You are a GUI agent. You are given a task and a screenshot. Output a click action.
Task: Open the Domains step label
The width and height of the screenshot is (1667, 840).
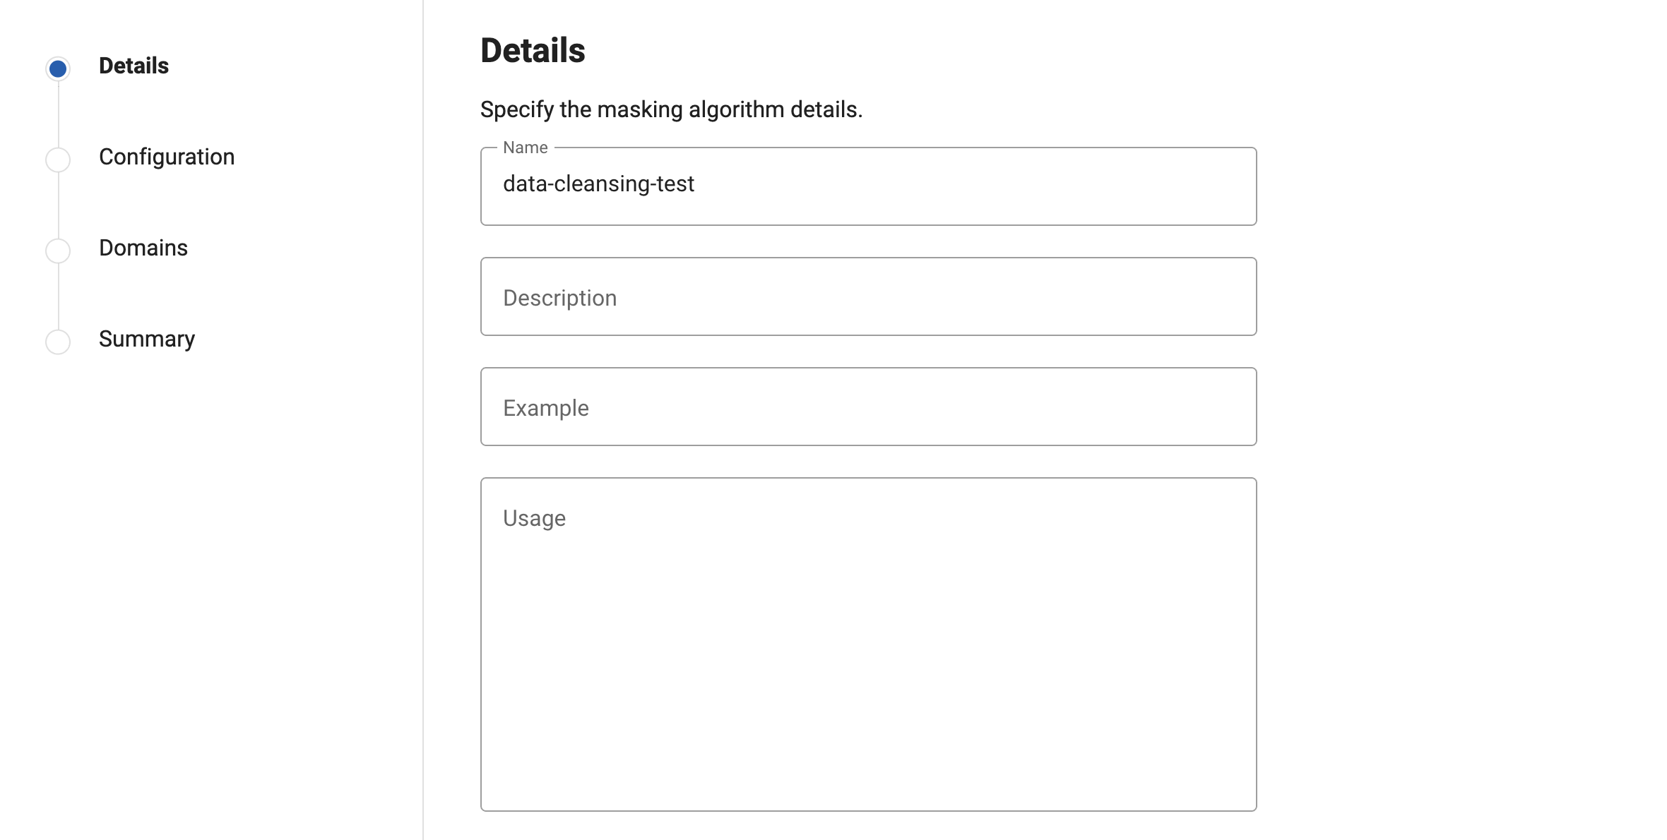(143, 248)
